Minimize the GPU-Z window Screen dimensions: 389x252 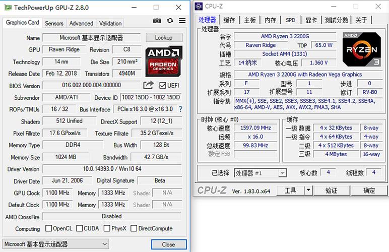pyautogui.click(x=134, y=8)
